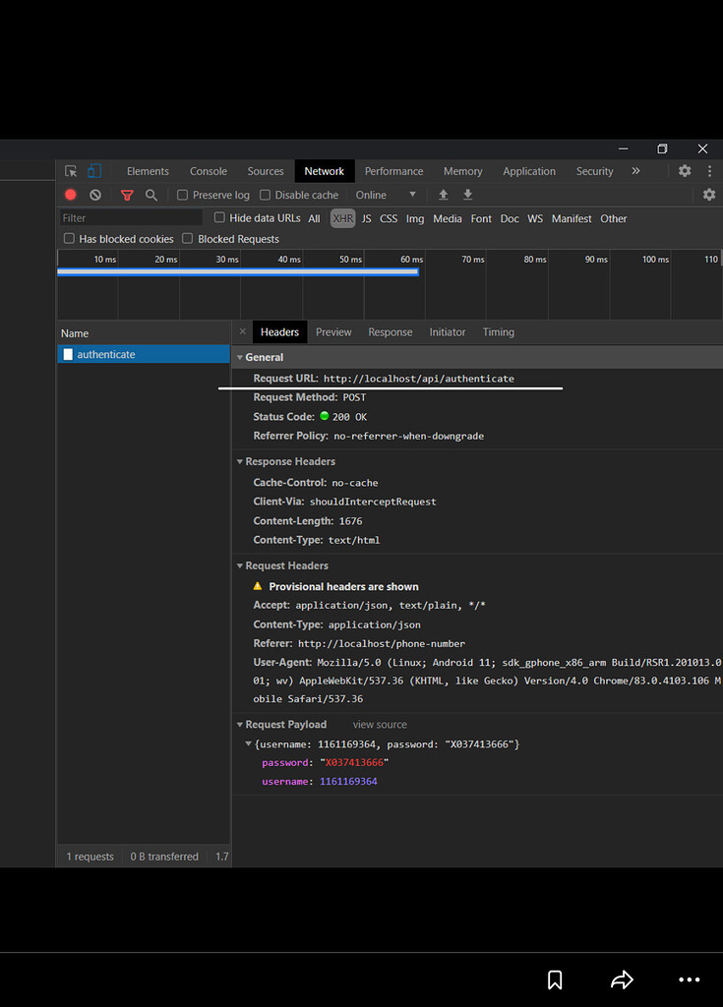Image resolution: width=723 pixels, height=1007 pixels.
Task: Open the DevTools three-dot customize menu
Action: [x=709, y=171]
